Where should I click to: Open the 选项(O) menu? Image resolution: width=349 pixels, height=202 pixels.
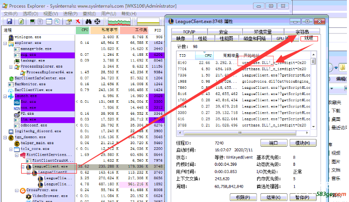30,13
